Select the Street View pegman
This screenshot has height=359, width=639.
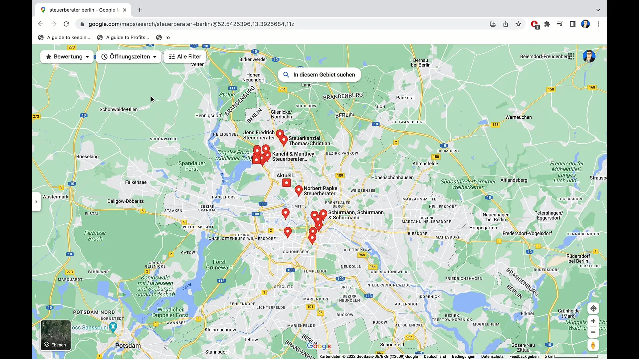593,345
